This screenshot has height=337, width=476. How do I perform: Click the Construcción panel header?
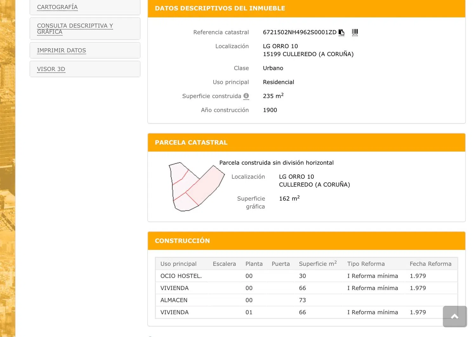click(182, 241)
